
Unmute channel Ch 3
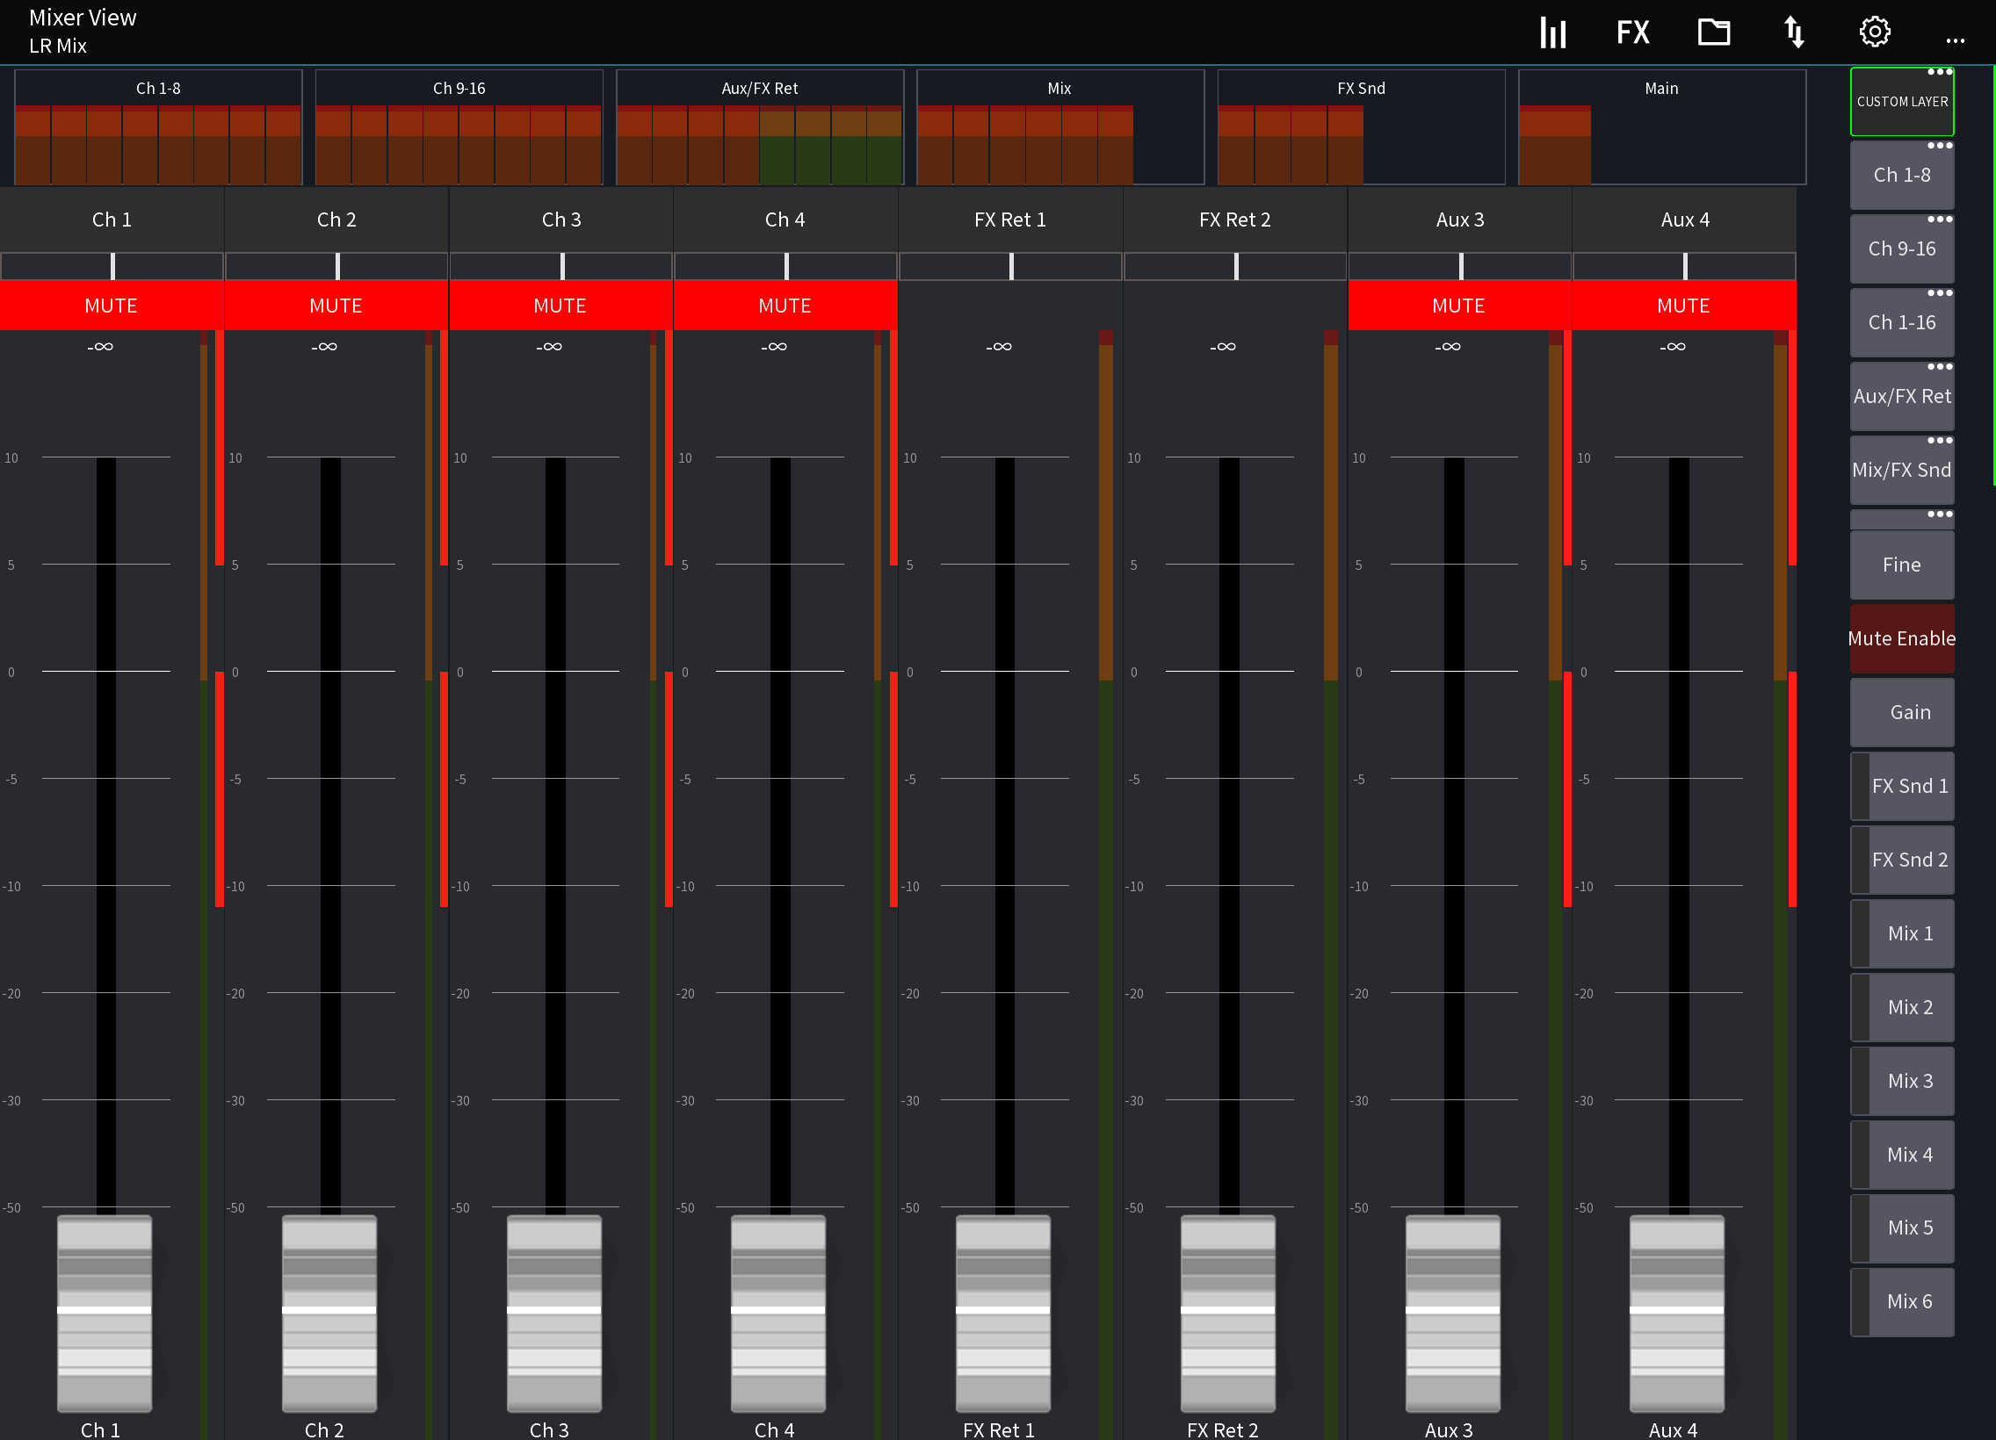click(560, 306)
